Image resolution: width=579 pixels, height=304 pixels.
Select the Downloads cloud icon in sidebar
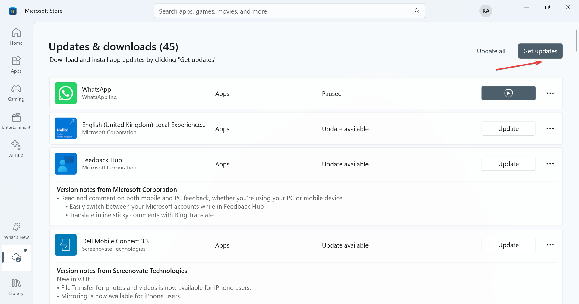coord(16,258)
